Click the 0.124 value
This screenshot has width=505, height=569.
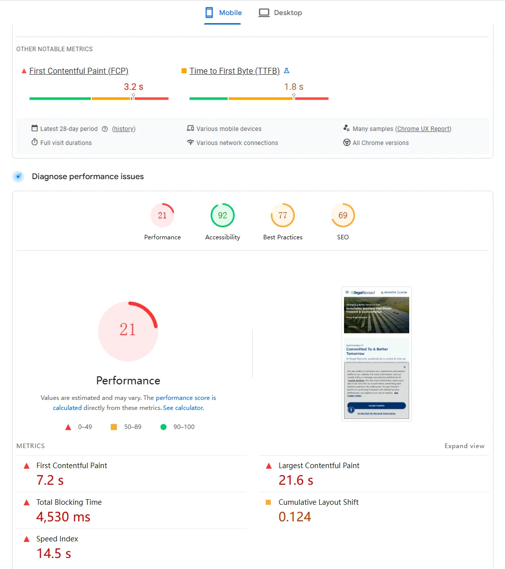[x=295, y=517]
